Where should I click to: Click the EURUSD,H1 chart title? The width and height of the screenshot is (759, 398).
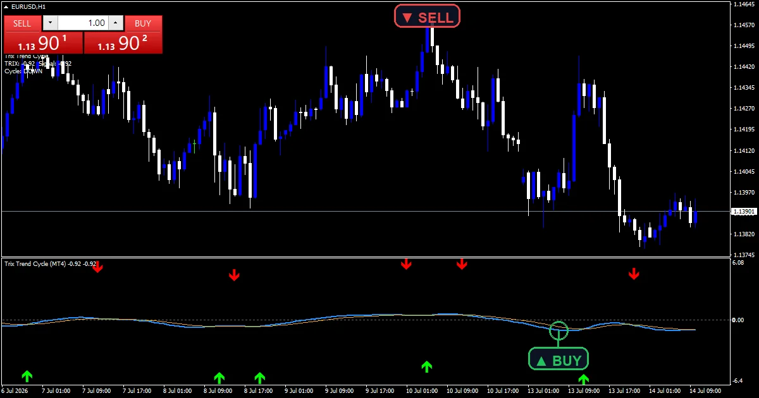click(28, 7)
